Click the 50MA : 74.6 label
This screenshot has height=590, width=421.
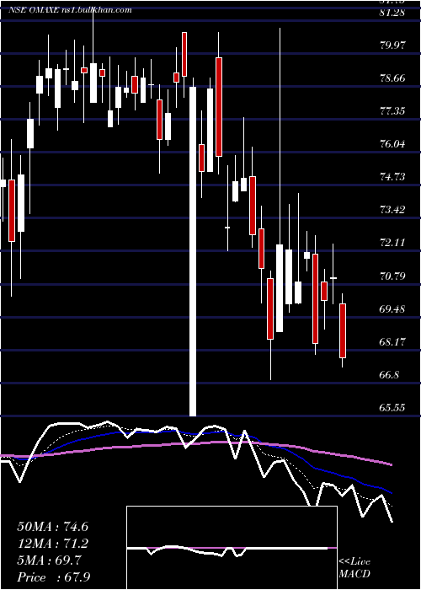[52, 527]
